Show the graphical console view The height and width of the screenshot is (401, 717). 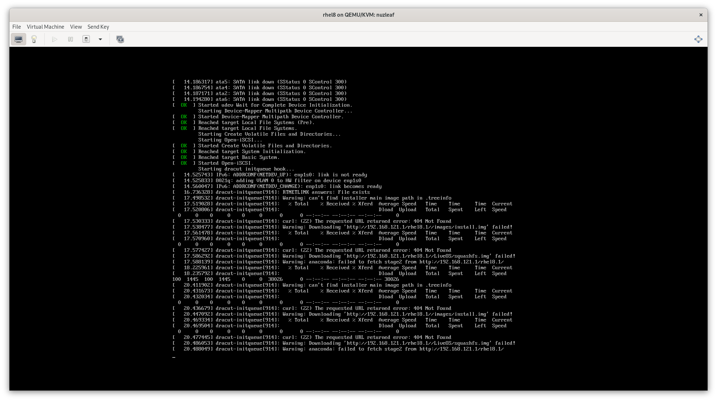click(19, 39)
